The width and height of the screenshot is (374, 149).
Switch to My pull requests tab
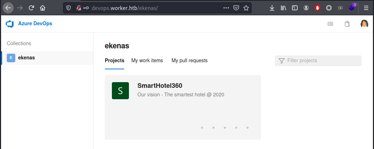pyautogui.click(x=189, y=61)
